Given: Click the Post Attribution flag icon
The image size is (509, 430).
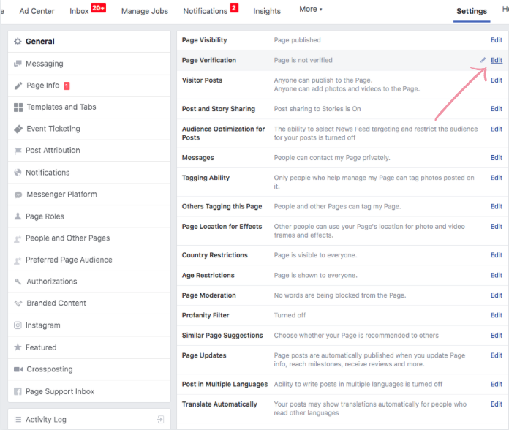Looking at the screenshot, I should pyautogui.click(x=18, y=151).
